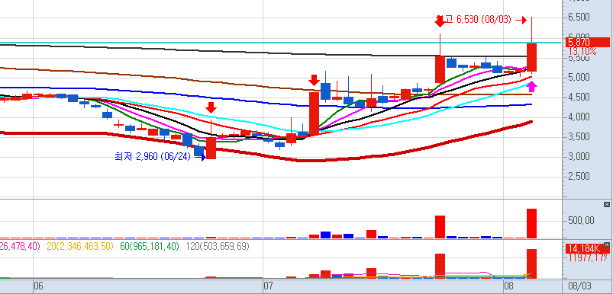Image resolution: width=613 pixels, height=294 pixels.
Task: Select the large red 08/03 candlestick
Action: point(531,57)
